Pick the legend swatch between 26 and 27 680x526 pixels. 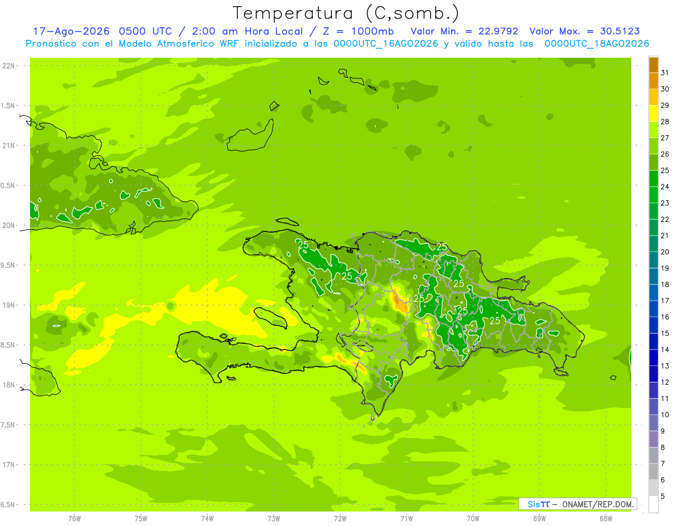point(653,146)
